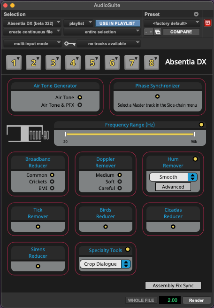Click channel 3 button
Image resolution: width=214 pixels, height=308 pixels.
click(53, 63)
